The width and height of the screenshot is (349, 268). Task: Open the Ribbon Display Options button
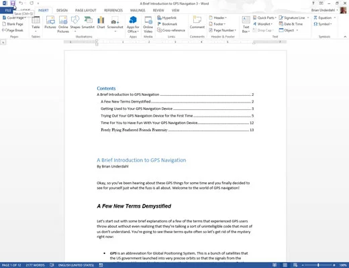pyautogui.click(x=321, y=3)
